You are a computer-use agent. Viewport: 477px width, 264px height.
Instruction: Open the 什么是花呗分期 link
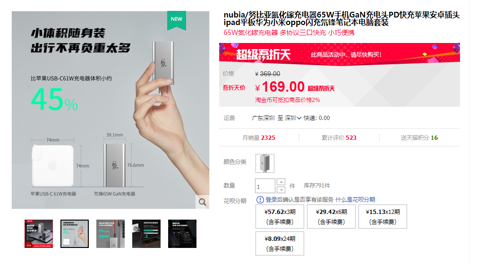pos(355,199)
